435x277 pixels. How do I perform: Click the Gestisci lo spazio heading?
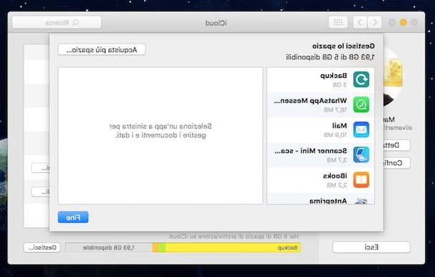point(344,46)
